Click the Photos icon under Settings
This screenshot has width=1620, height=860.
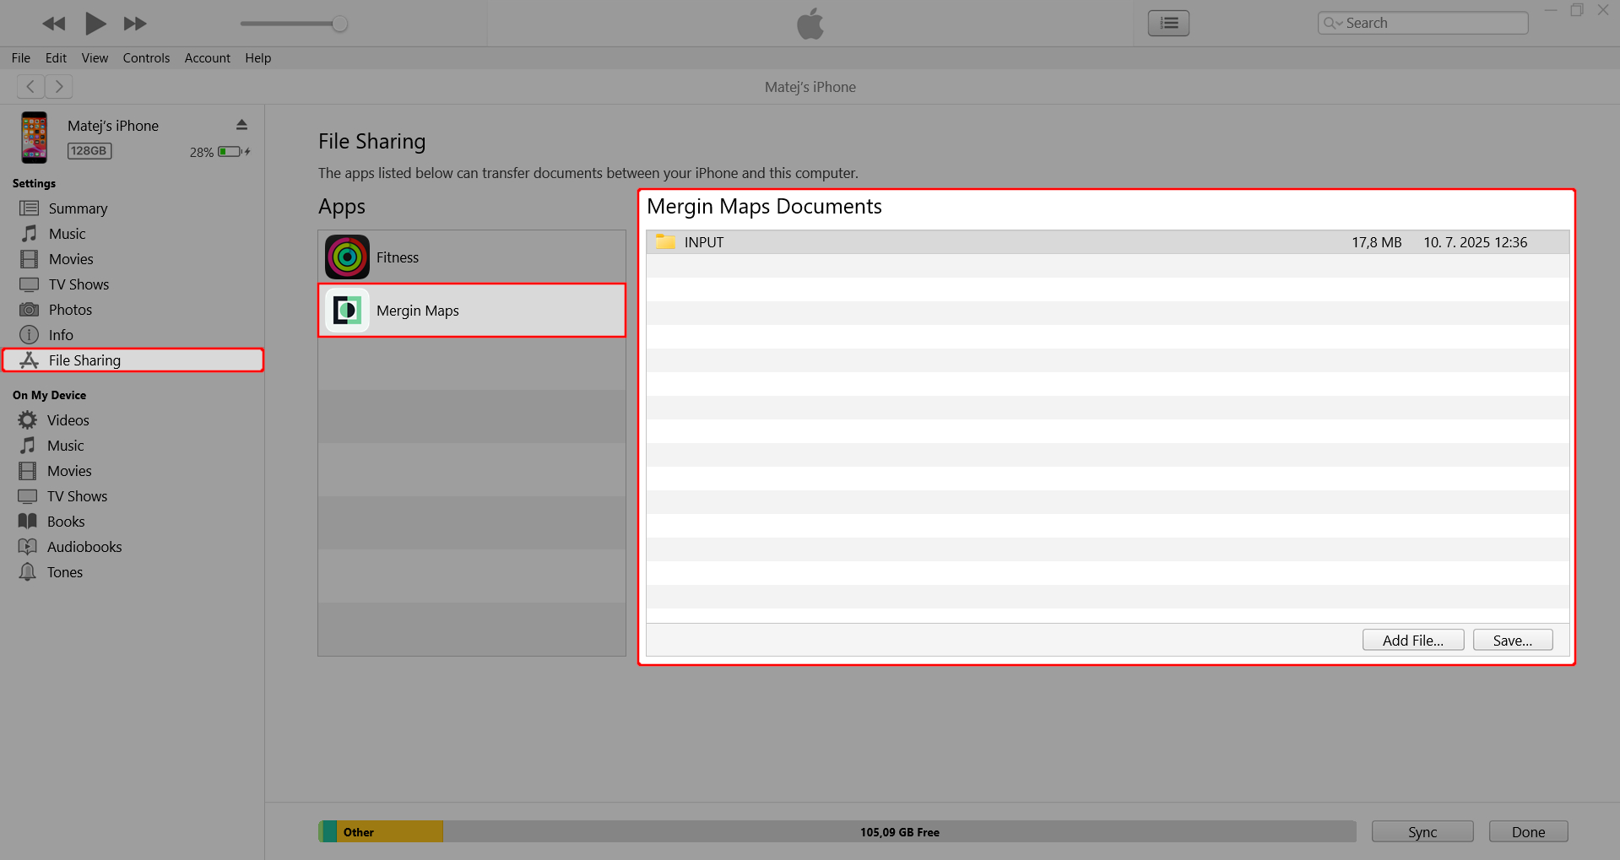click(28, 309)
